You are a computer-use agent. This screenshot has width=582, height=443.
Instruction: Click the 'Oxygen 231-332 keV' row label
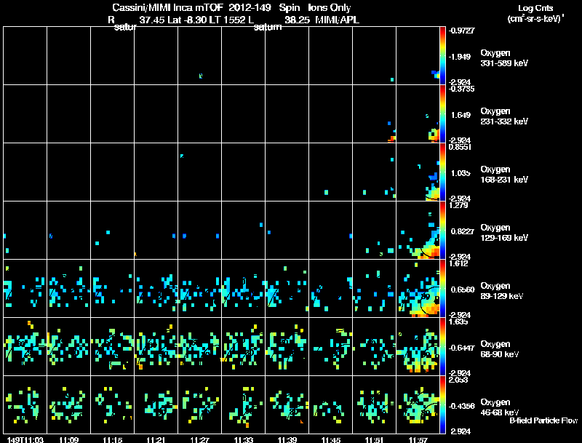click(504, 116)
